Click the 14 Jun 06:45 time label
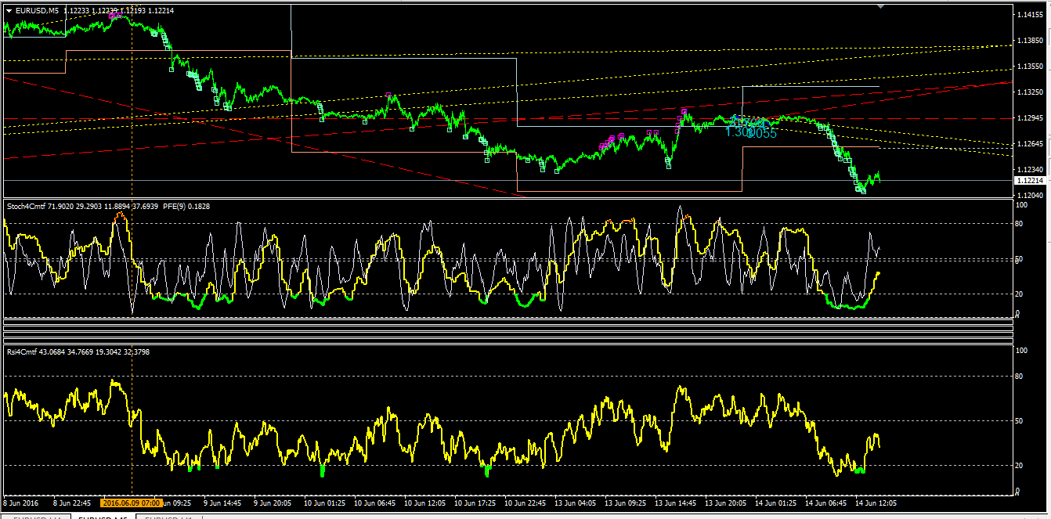This screenshot has height=519, width=1051. coord(825,503)
